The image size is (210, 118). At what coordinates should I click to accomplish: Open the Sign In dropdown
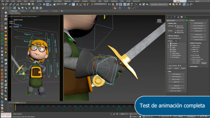tap(180, 1)
